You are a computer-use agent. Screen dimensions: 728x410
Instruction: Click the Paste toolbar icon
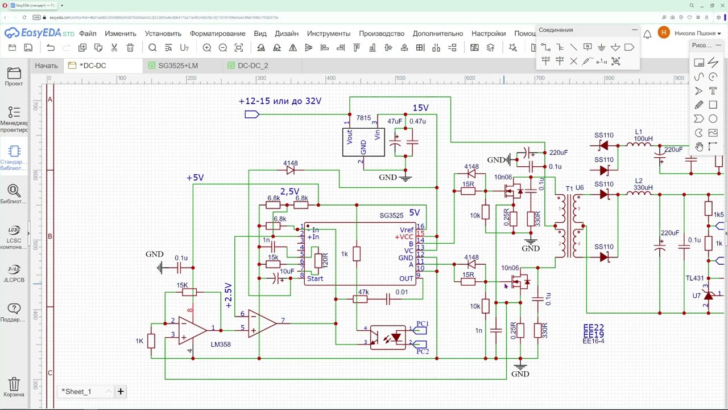click(98, 48)
